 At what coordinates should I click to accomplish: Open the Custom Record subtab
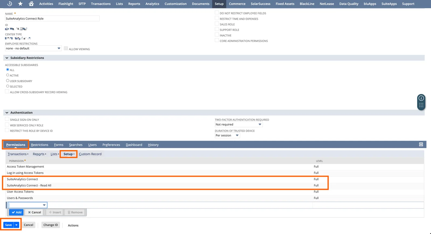pyautogui.click(x=90, y=154)
